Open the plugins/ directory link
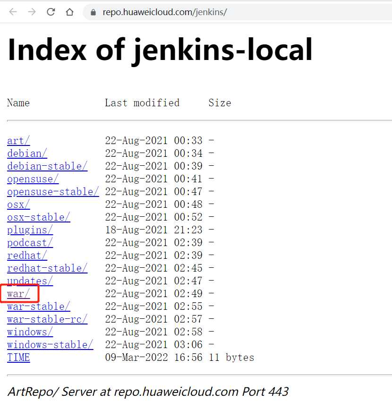 [x=30, y=230]
